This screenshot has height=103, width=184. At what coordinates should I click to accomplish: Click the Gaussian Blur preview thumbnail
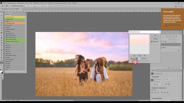point(139,44)
